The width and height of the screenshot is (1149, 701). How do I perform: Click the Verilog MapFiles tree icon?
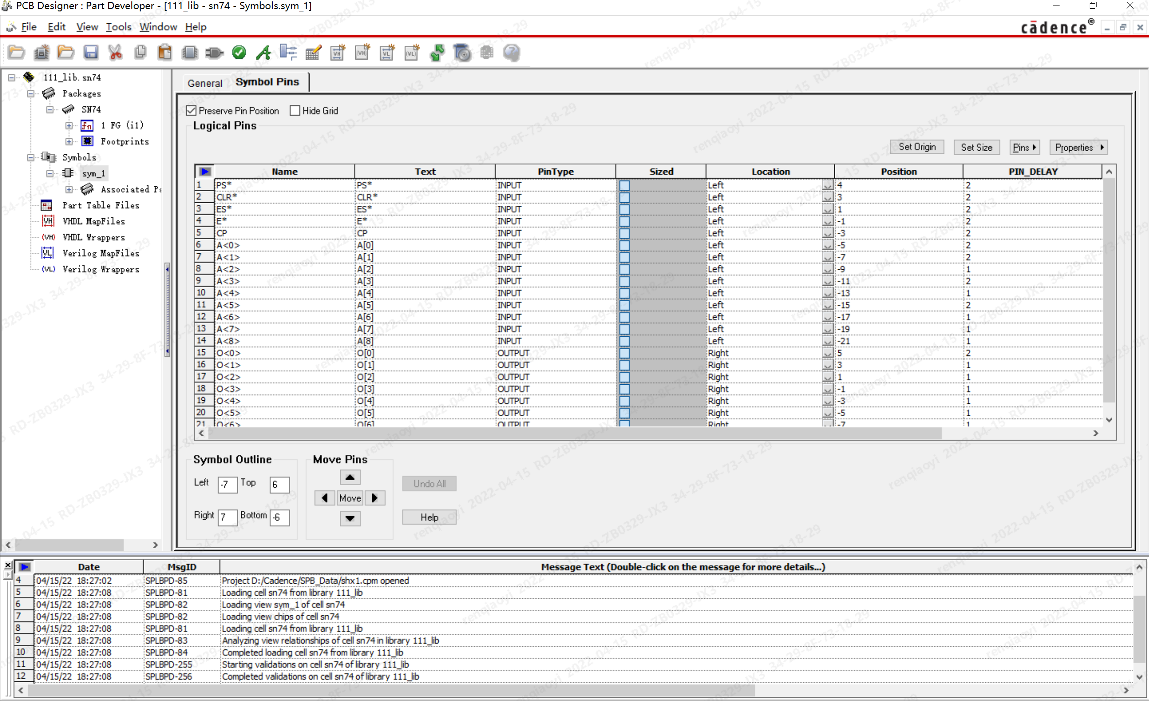pyautogui.click(x=47, y=253)
